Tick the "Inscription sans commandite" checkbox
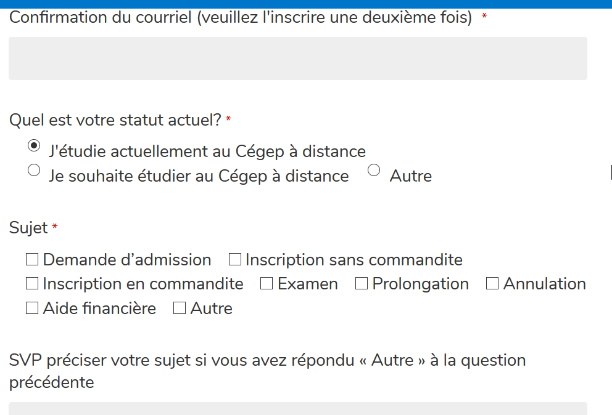Image resolution: width=612 pixels, height=415 pixels. click(235, 260)
